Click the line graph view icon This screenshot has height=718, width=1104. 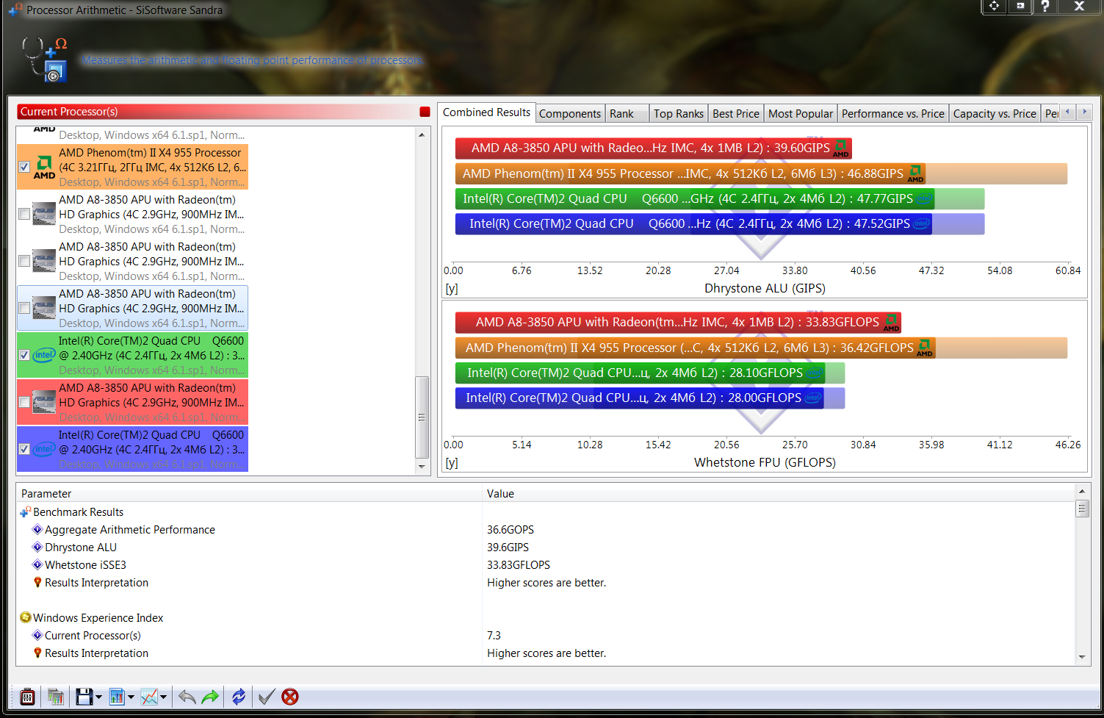[149, 697]
